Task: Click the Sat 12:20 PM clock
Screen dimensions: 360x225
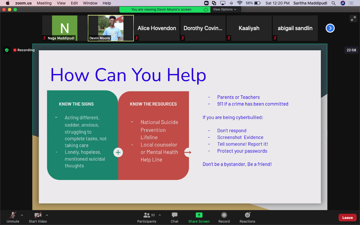Action: pyautogui.click(x=277, y=3)
